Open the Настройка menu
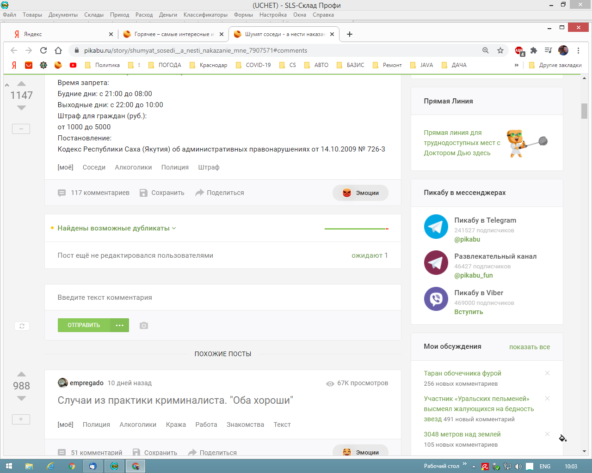This screenshot has height=473, width=592. tap(273, 15)
